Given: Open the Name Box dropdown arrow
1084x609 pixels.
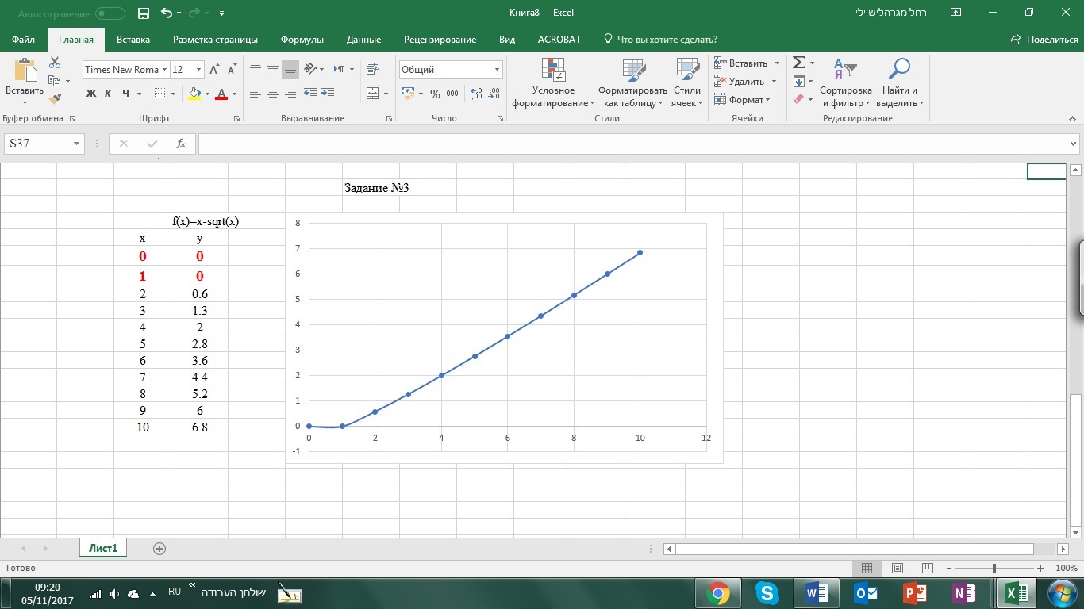Looking at the screenshot, I should click(77, 144).
